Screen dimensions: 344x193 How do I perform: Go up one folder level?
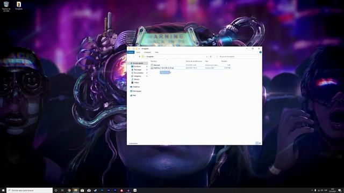pos(139,57)
